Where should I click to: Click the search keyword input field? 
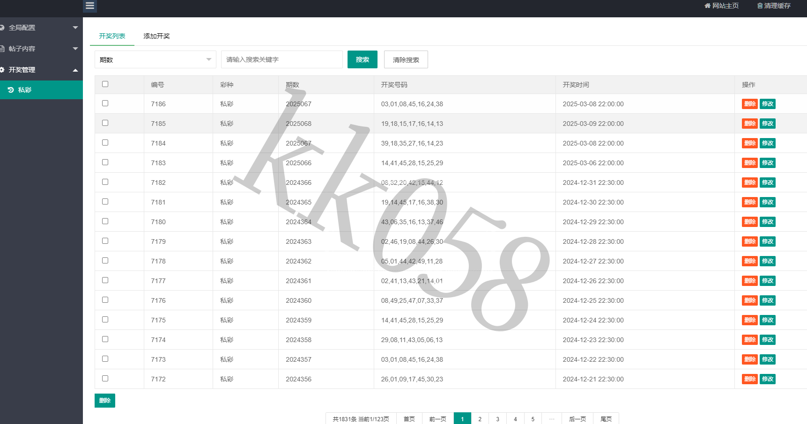click(x=282, y=59)
